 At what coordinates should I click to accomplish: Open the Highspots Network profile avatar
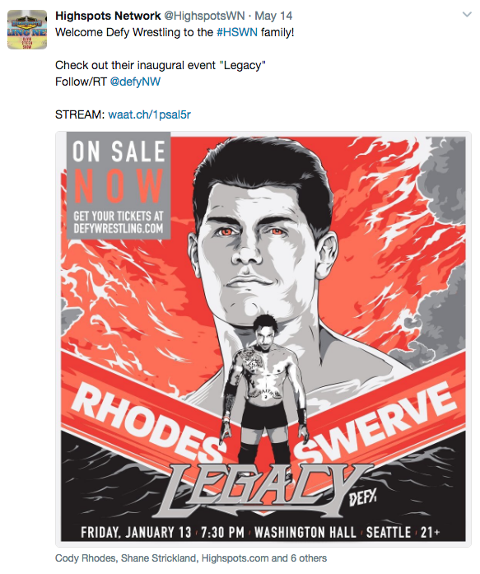tap(27, 30)
